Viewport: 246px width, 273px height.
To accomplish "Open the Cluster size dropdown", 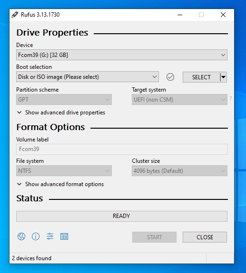I will click(179, 171).
